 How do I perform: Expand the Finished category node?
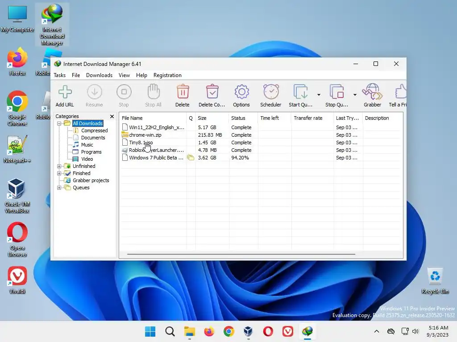tap(59, 173)
